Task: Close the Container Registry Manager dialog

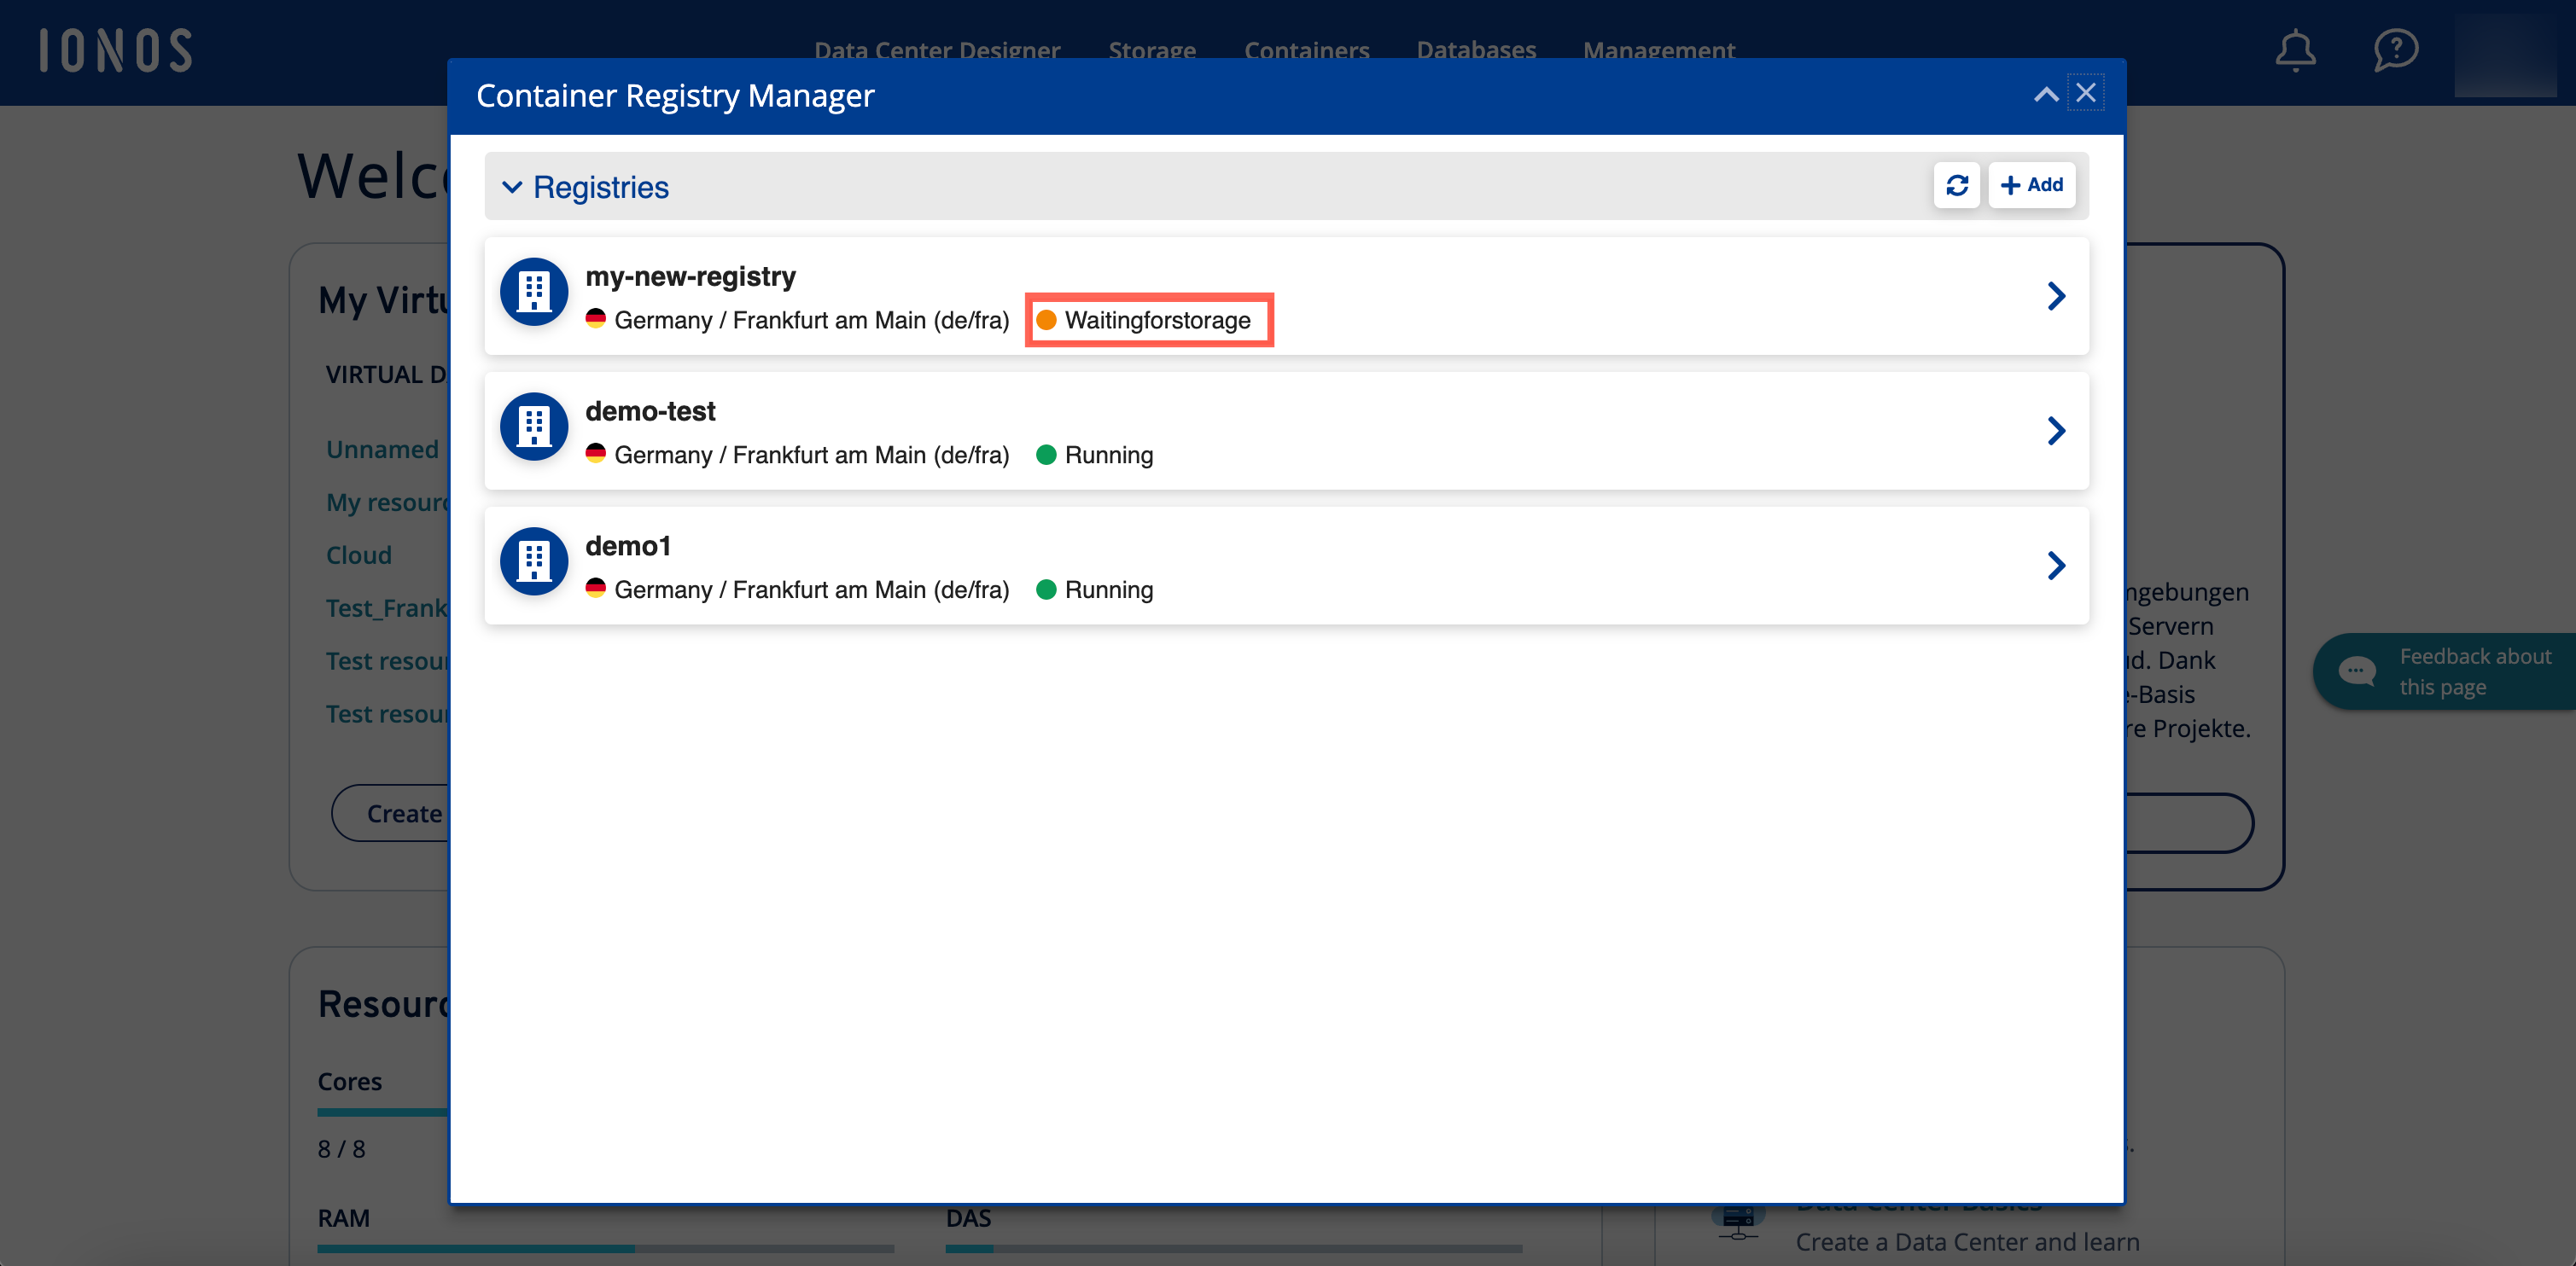Action: point(2085,93)
